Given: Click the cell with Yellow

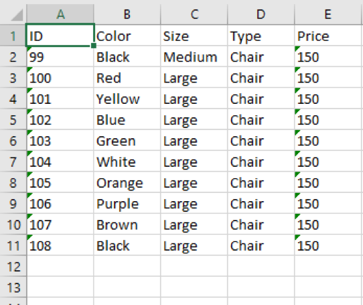Looking at the screenshot, I should [x=127, y=99].
